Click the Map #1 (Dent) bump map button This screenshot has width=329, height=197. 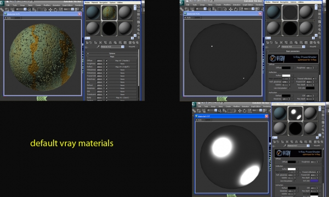pos(122,97)
